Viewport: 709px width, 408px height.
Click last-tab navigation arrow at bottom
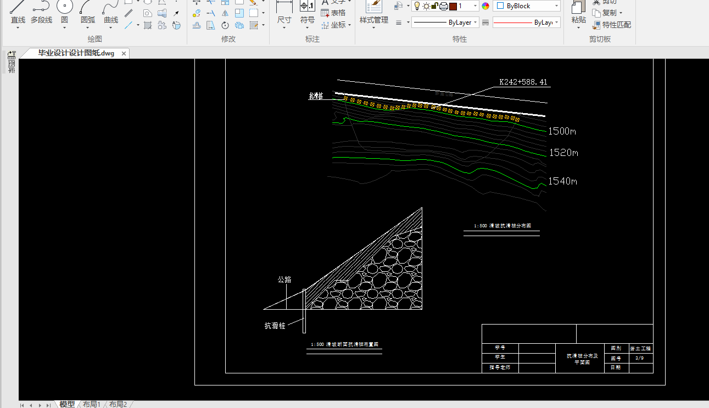(x=48, y=405)
